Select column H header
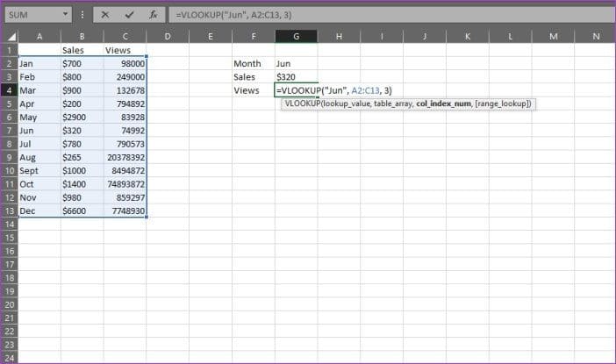This screenshot has width=616, height=364. [x=339, y=37]
